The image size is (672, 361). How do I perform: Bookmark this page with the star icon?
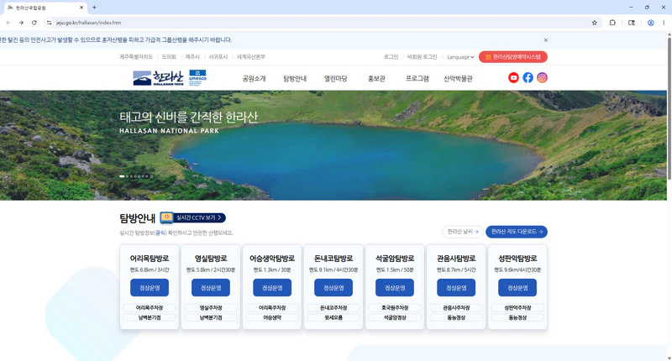coord(595,23)
